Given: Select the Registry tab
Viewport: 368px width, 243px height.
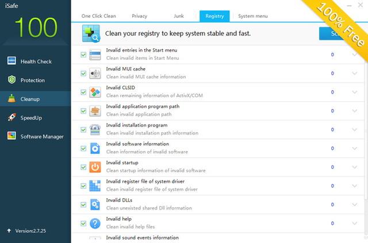Looking at the screenshot, I should coord(214,16).
